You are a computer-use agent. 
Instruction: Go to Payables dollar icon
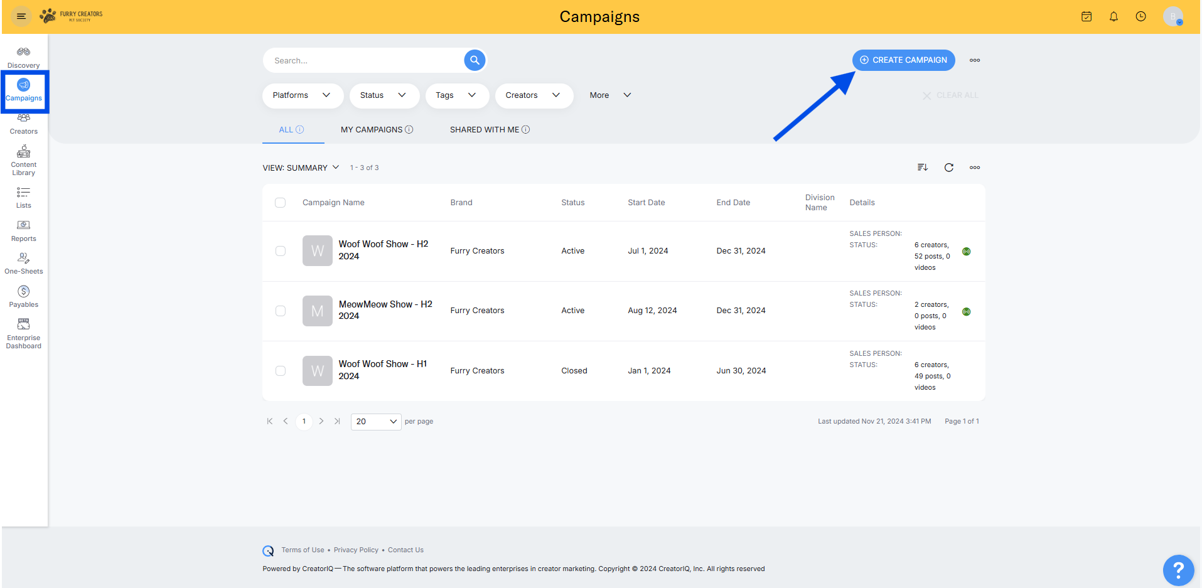[23, 292]
